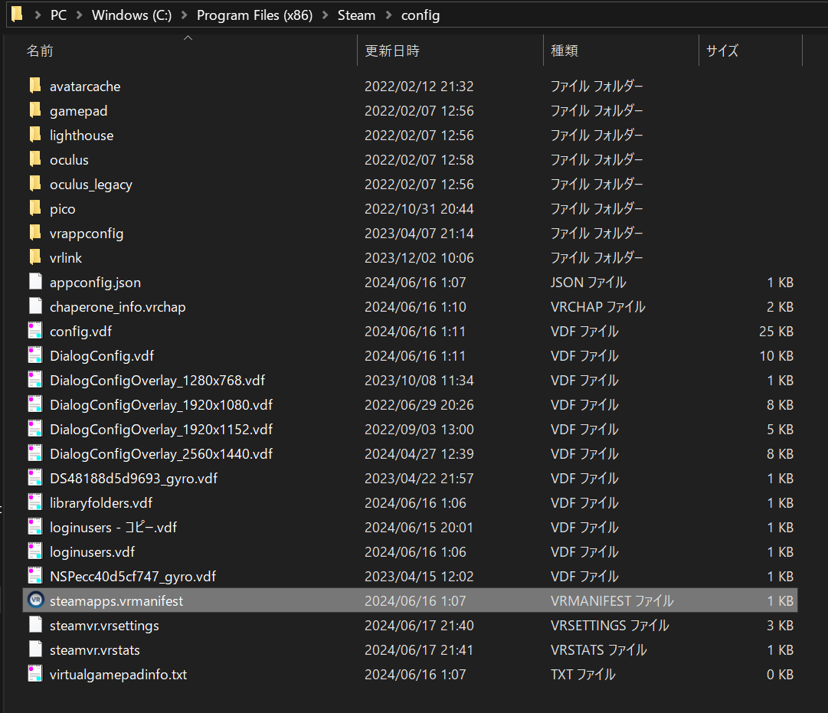Image resolution: width=828 pixels, height=713 pixels.
Task: Click the 10 KB size cell
Action: (776, 356)
